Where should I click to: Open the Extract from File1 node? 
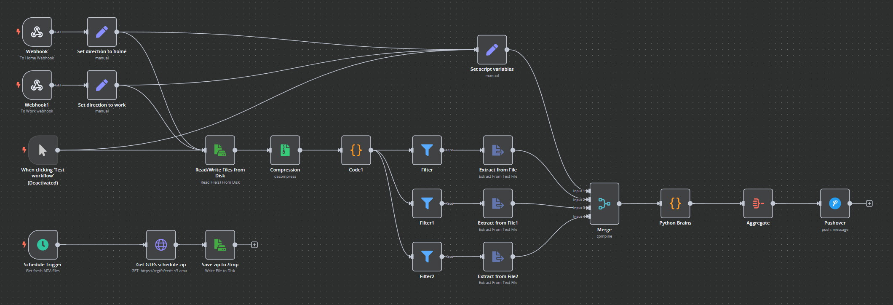coord(498,203)
